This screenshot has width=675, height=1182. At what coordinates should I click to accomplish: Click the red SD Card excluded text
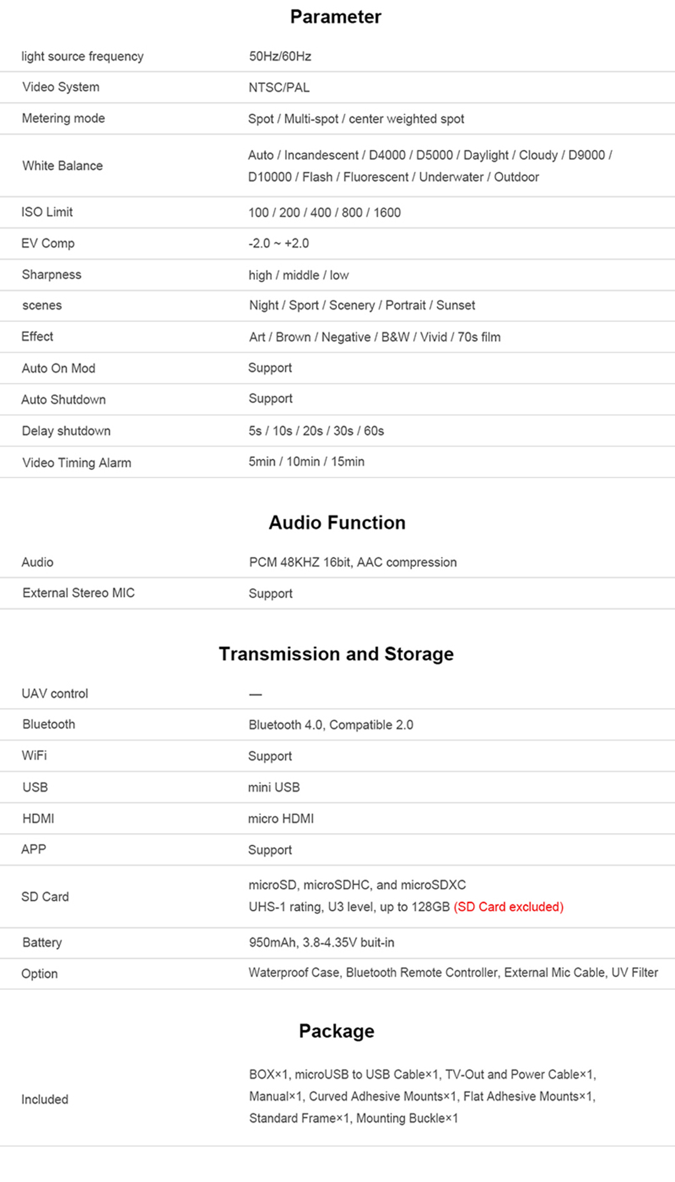(509, 907)
